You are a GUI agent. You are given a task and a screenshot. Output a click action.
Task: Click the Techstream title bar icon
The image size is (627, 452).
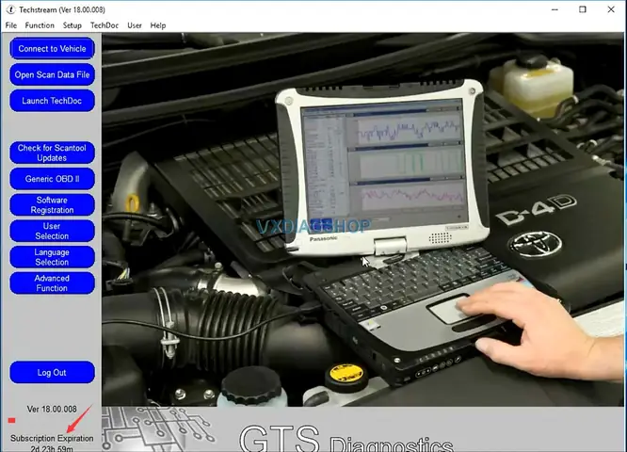click(x=10, y=9)
